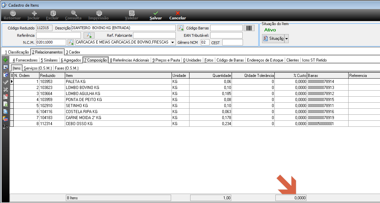Click the Retornar toolbar button
This screenshot has height=203, width=380.
pyautogui.click(x=12, y=15)
